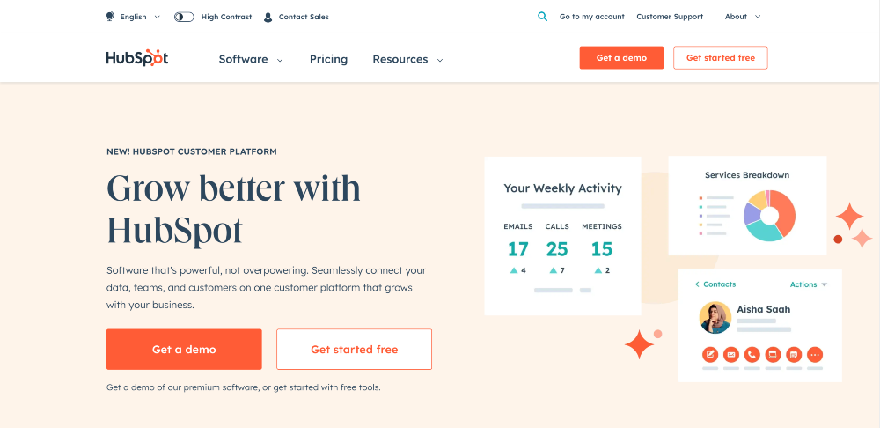
Task: Toggle the High Contrast switch
Action: [184, 17]
